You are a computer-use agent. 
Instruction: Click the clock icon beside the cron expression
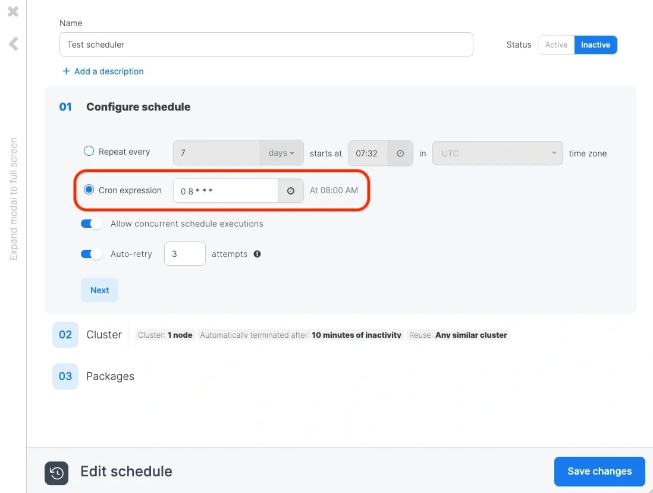point(291,191)
